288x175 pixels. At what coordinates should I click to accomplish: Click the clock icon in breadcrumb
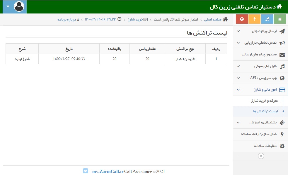119,19
